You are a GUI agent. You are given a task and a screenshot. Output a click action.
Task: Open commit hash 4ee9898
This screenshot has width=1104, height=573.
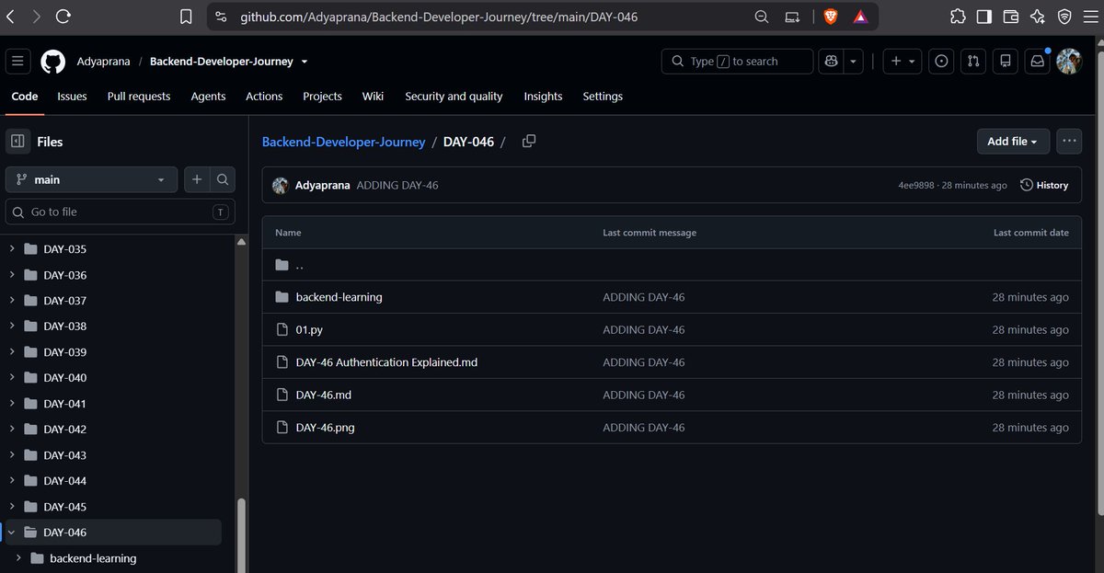click(916, 185)
